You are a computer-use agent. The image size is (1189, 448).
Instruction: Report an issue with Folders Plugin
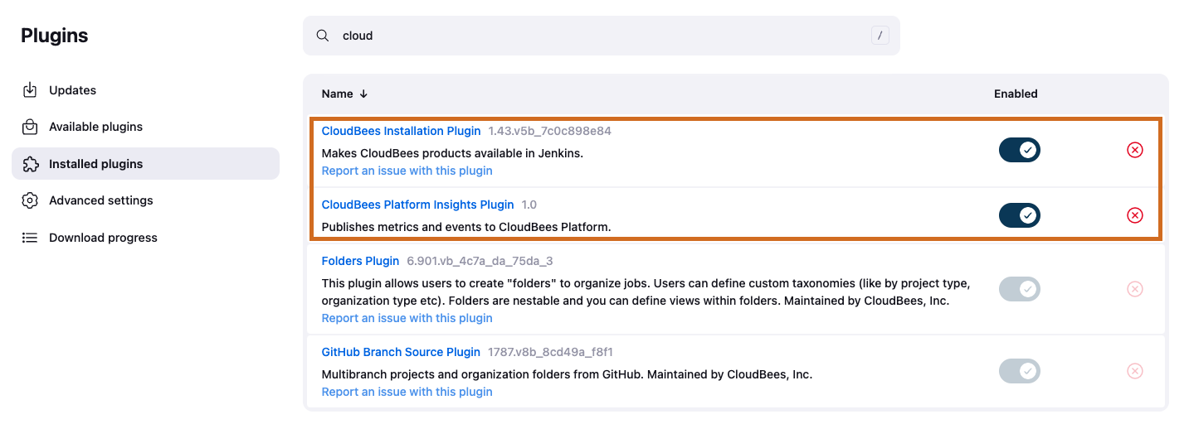(407, 318)
